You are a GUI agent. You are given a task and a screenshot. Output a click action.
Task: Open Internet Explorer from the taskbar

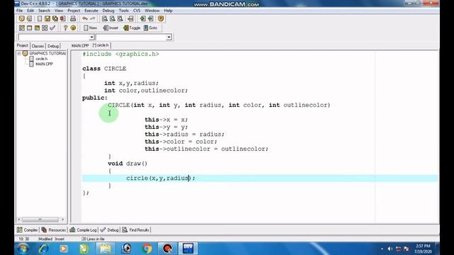click(x=43, y=249)
